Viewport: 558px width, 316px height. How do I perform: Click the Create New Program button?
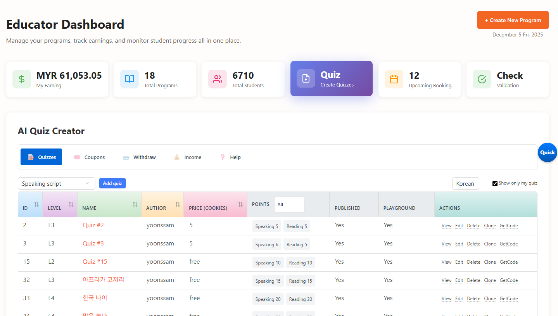click(513, 20)
